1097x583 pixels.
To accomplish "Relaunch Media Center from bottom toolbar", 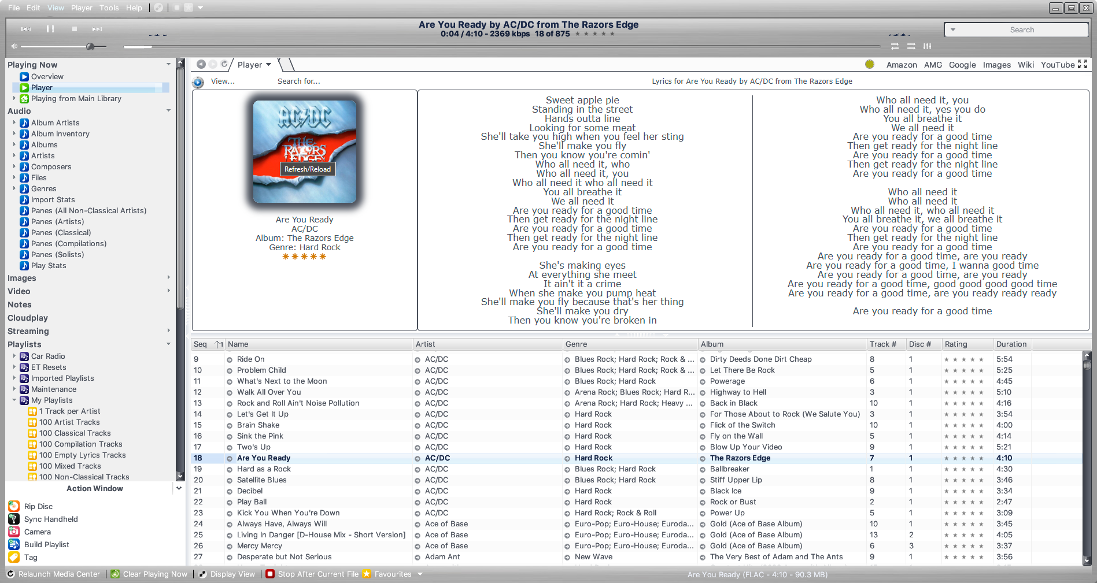I will click(54, 574).
